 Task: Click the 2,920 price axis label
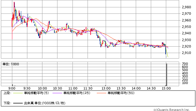(186, 46)
